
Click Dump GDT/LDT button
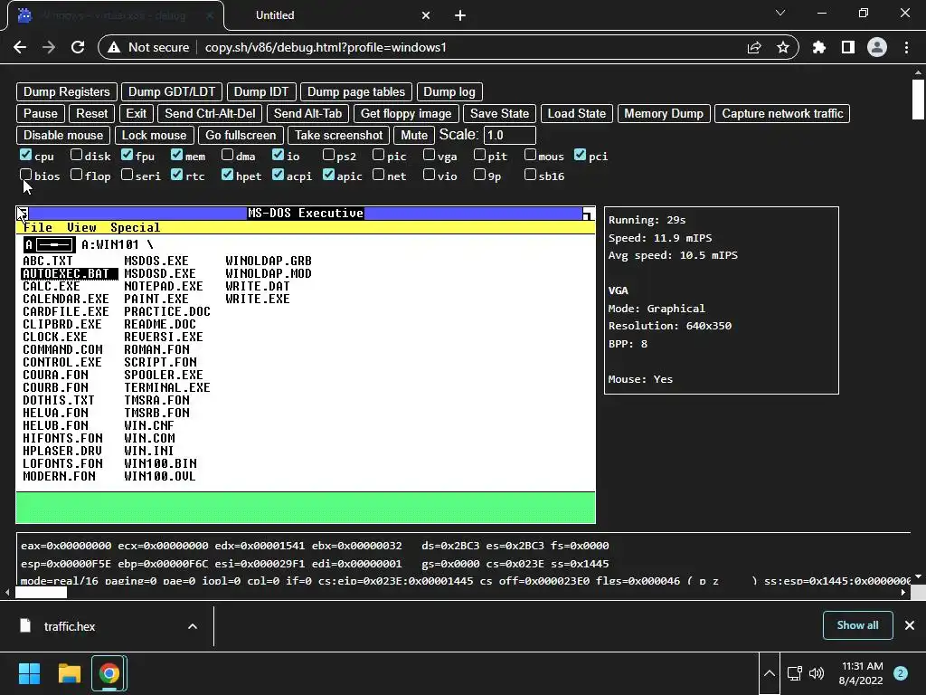(172, 91)
